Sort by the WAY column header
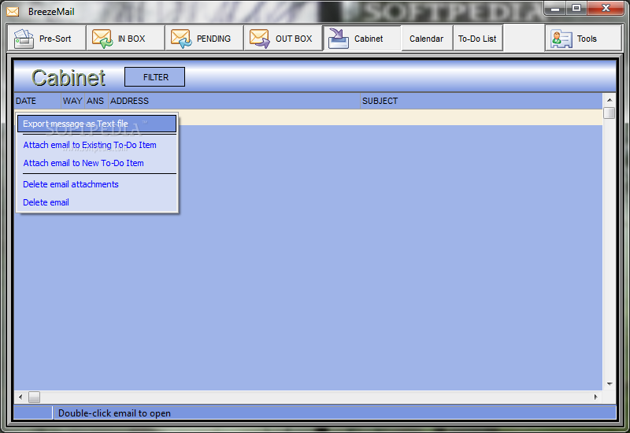This screenshot has width=630, height=433. [72, 101]
